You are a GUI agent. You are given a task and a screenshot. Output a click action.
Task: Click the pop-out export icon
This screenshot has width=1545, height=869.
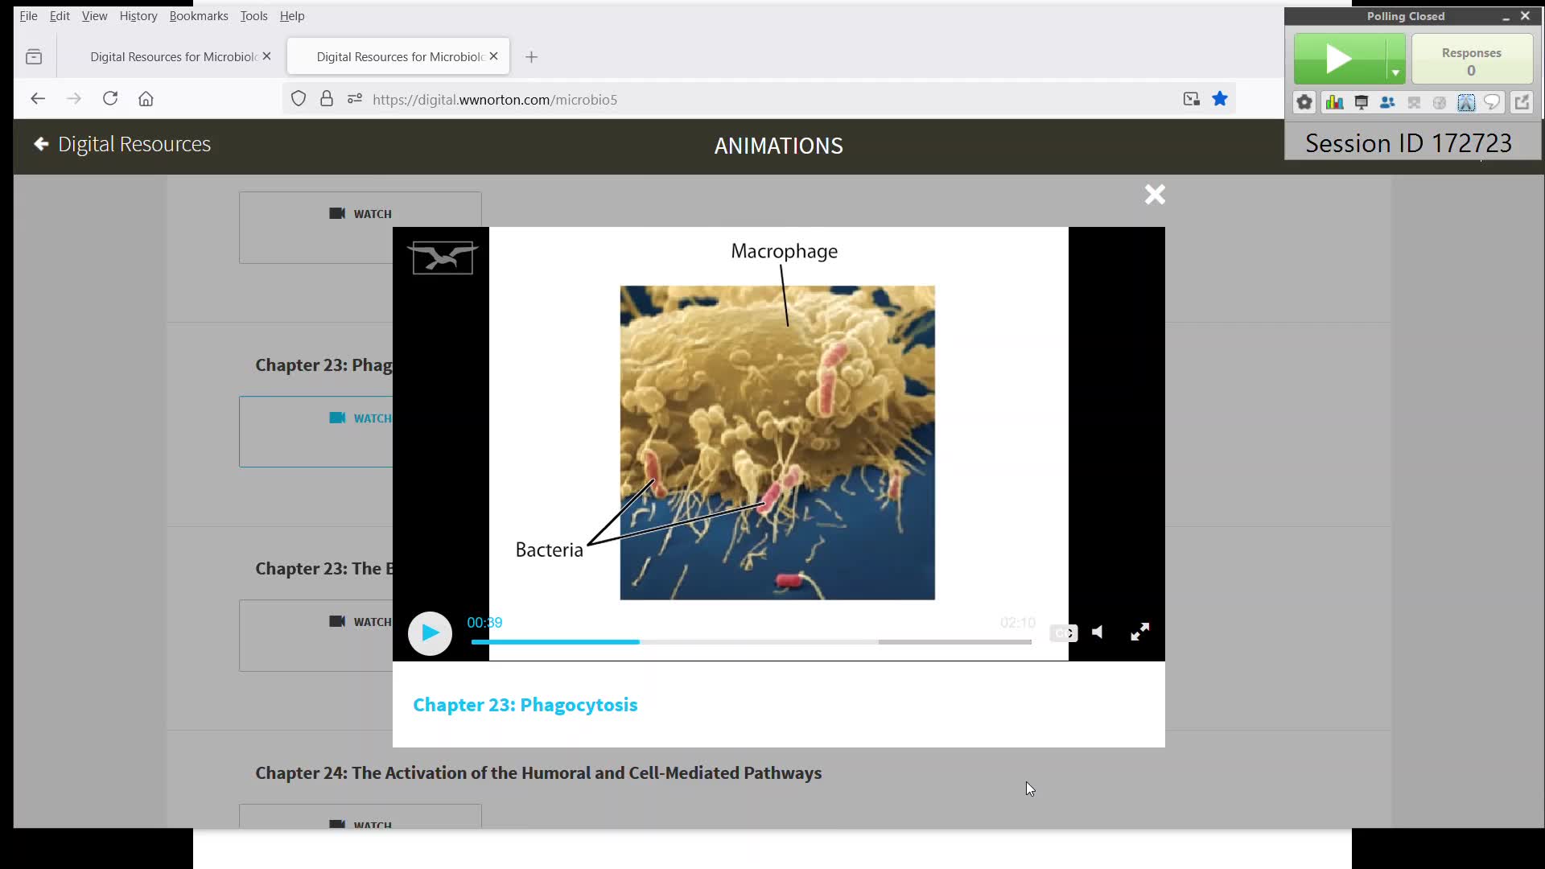pyautogui.click(x=1521, y=102)
